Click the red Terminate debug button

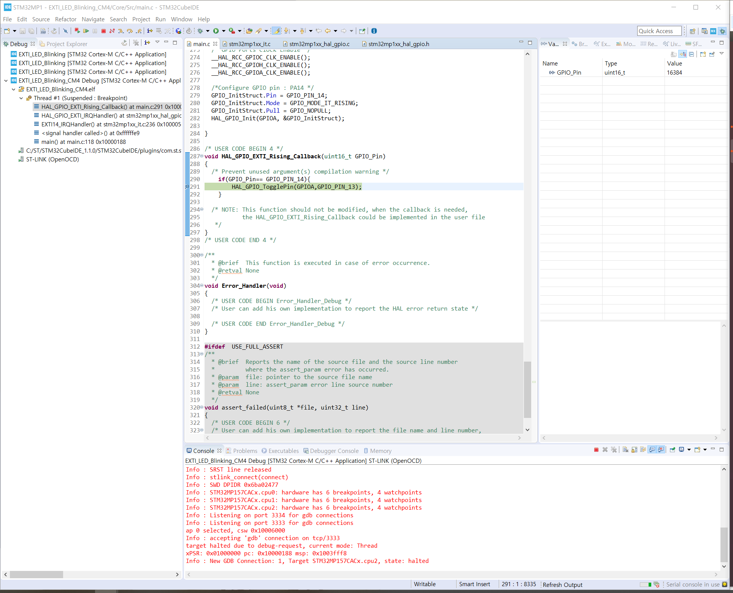(103, 31)
